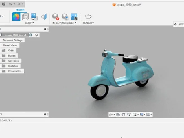Open the IN-CANVAS RENDER dropdown
Screen dimensions: 184x138
click(64, 23)
